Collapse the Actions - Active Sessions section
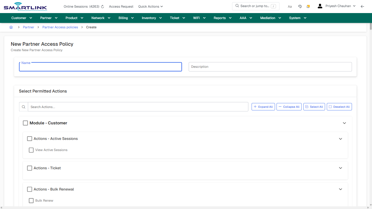 [340, 139]
